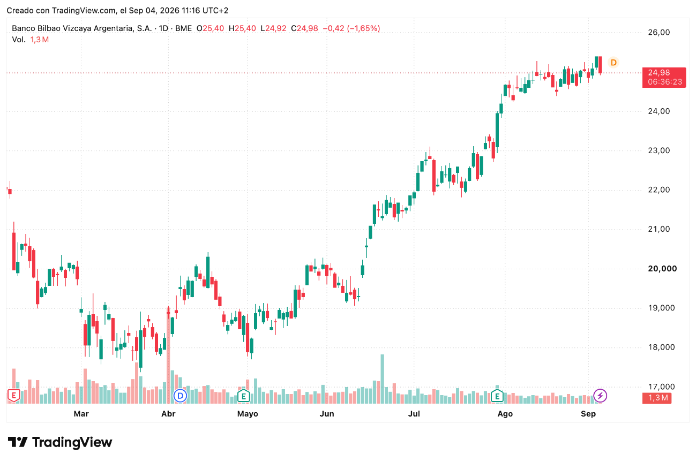Click the O25,40 open price value

(211, 28)
